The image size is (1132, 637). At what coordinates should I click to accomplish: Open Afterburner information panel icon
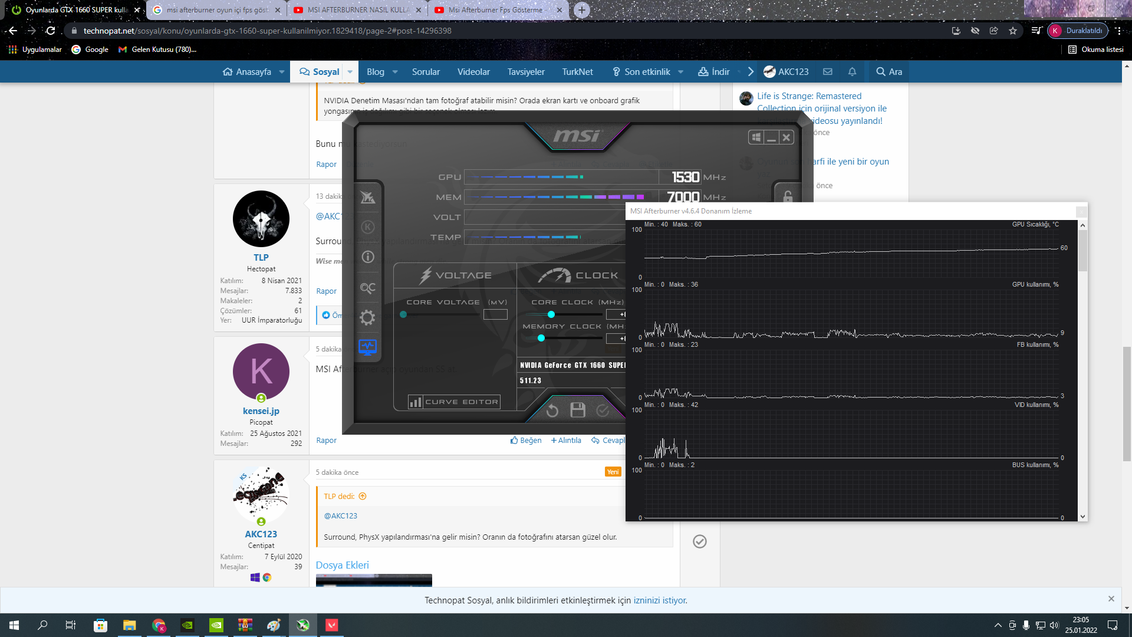point(367,257)
